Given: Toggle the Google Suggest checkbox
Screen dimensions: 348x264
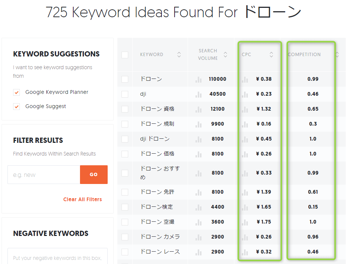Looking at the screenshot, I should point(16,107).
